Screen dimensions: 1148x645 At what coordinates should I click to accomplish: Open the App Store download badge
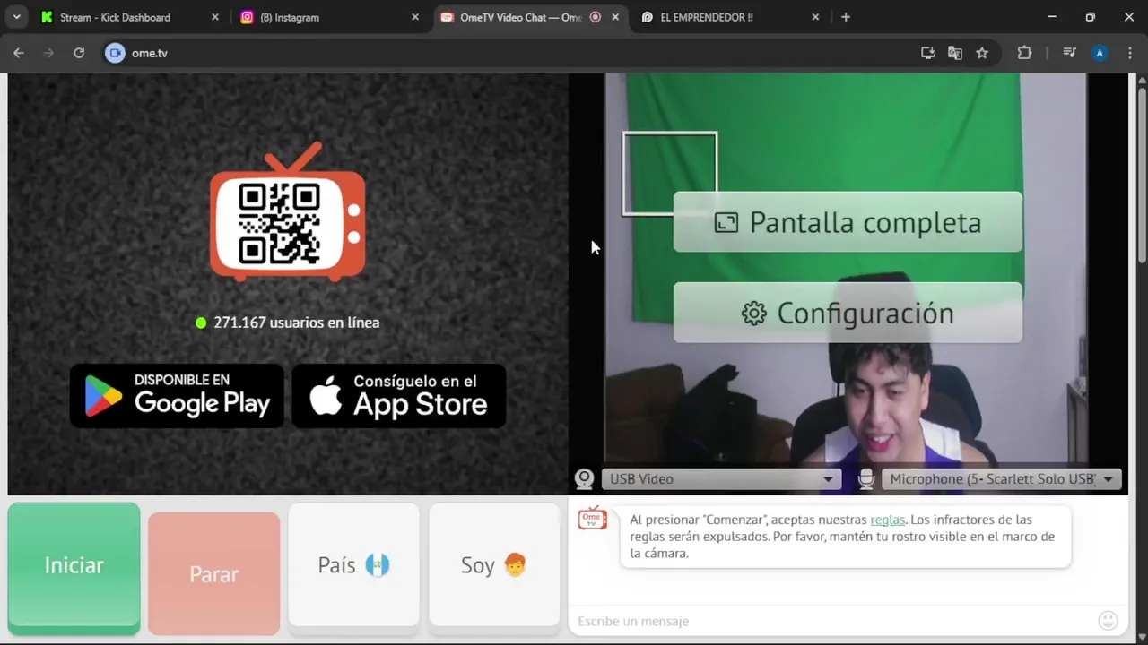pyautogui.click(x=399, y=395)
